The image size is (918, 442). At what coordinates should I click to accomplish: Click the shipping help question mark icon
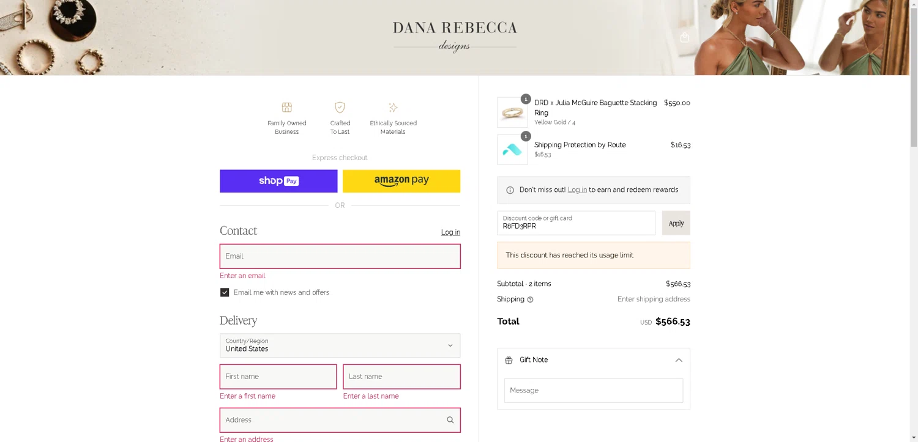(530, 300)
